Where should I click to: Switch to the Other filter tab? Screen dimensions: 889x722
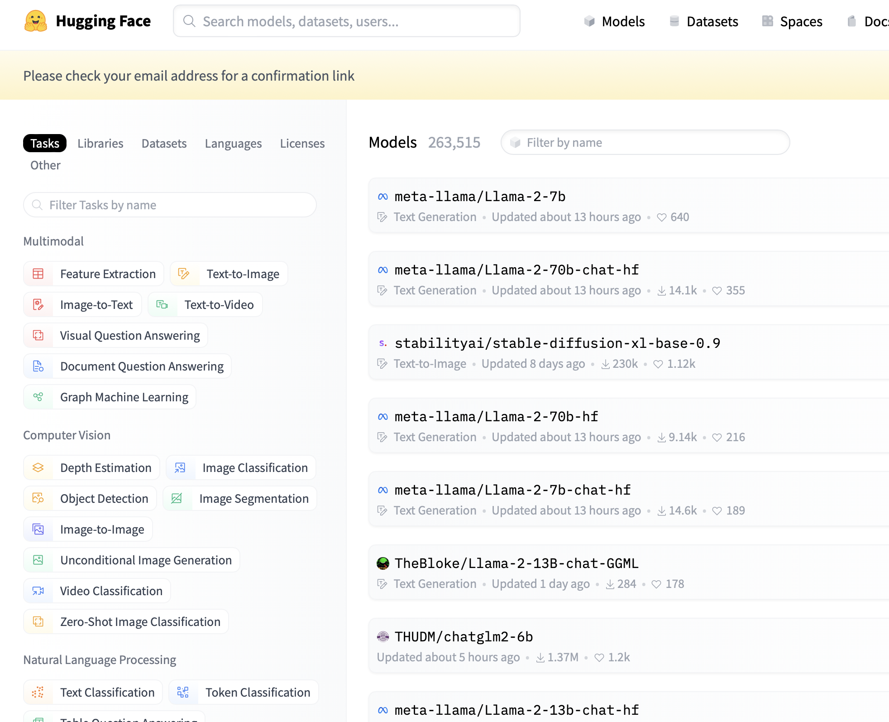click(x=45, y=165)
